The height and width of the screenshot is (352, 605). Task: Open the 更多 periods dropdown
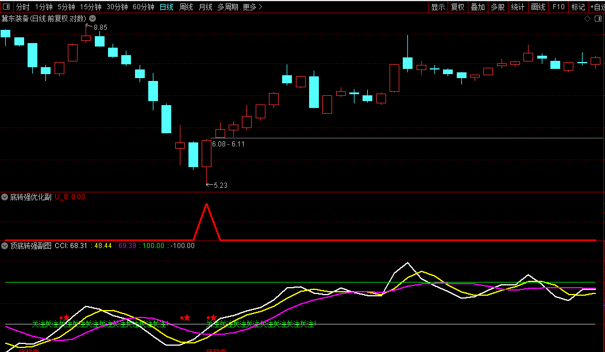pos(252,7)
